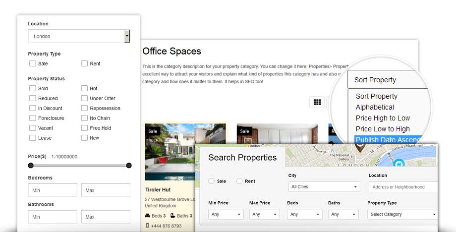Open the Search Properties tab

(242, 157)
